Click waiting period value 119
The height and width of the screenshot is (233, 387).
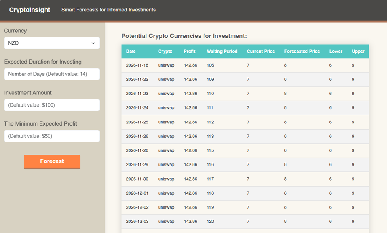pos(210,207)
